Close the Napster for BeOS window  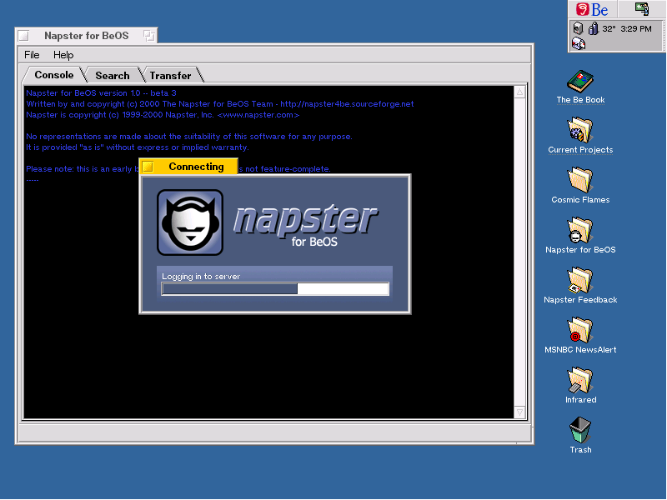24,36
